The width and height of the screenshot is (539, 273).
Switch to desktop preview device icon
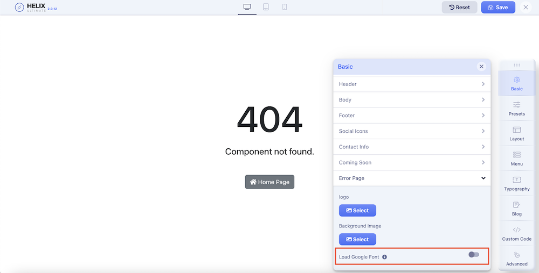point(247,7)
